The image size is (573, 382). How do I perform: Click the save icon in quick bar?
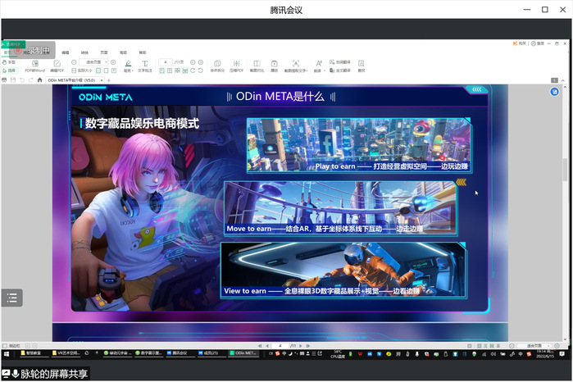tap(13, 80)
